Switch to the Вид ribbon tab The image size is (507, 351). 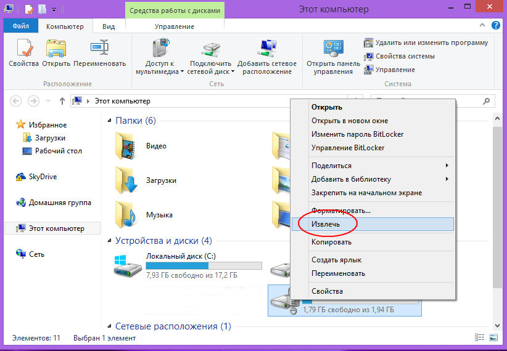tap(109, 26)
